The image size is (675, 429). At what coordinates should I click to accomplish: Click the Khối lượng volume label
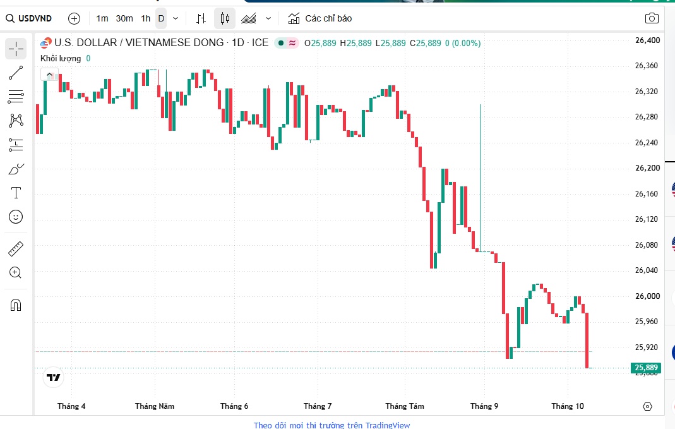[61, 59]
